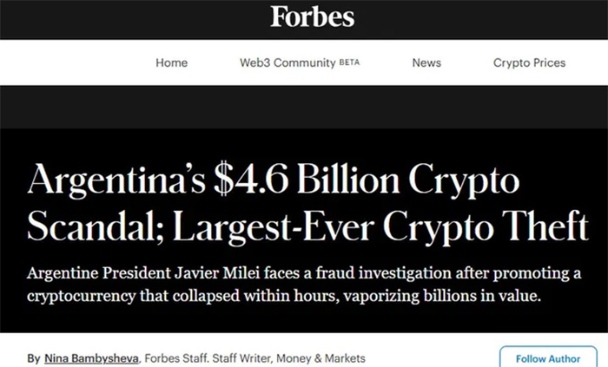The image size is (608, 367).
Task: Click the "Forbes Staff" byline label
Action: pos(169,358)
